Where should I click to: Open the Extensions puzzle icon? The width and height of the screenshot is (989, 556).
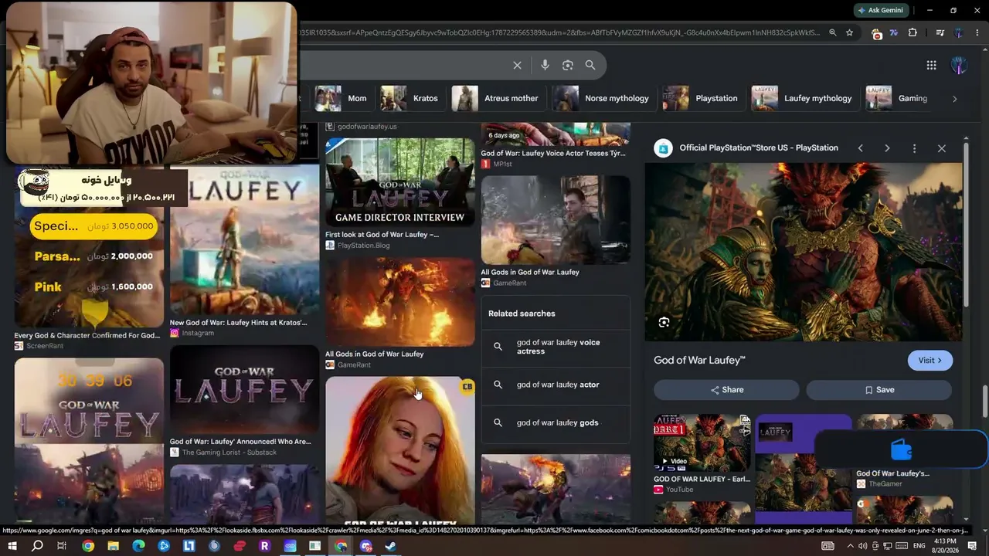point(913,33)
